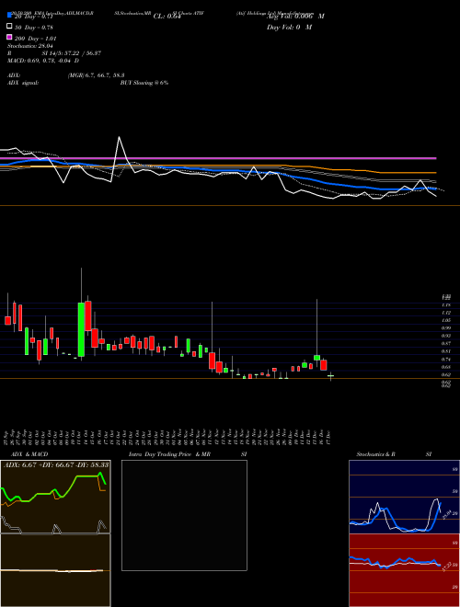Click the 'Avg Vol: 0.006 M' label
The image size is (460, 607).
point(295,17)
